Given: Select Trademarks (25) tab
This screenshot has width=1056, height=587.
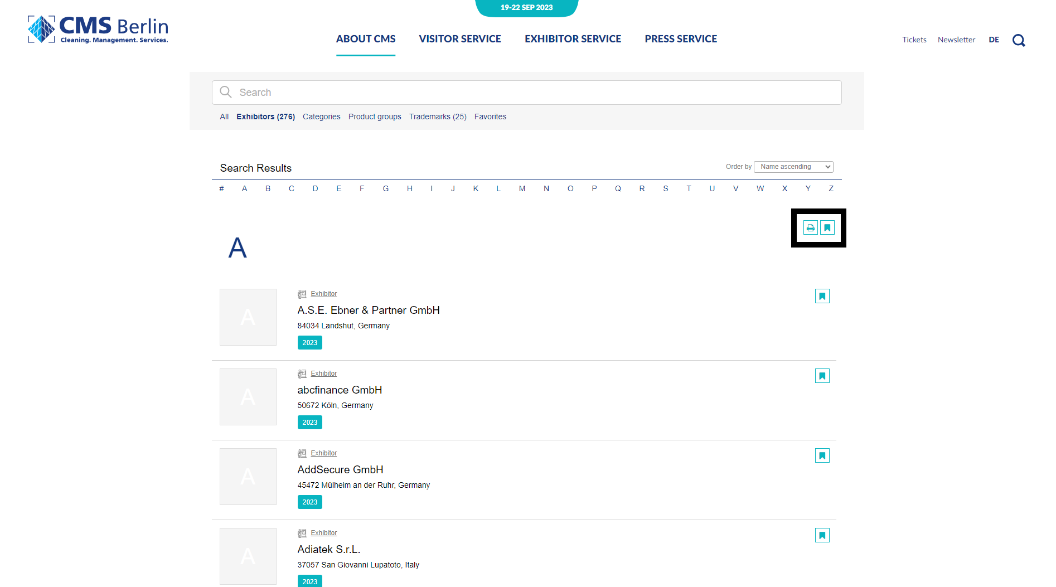Looking at the screenshot, I should point(438,117).
